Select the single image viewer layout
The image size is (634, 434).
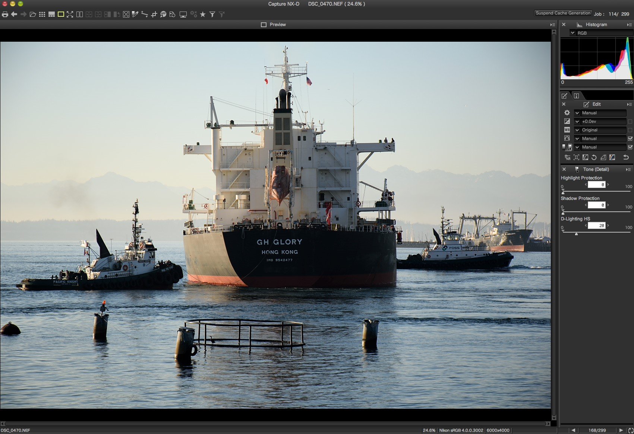(61, 15)
